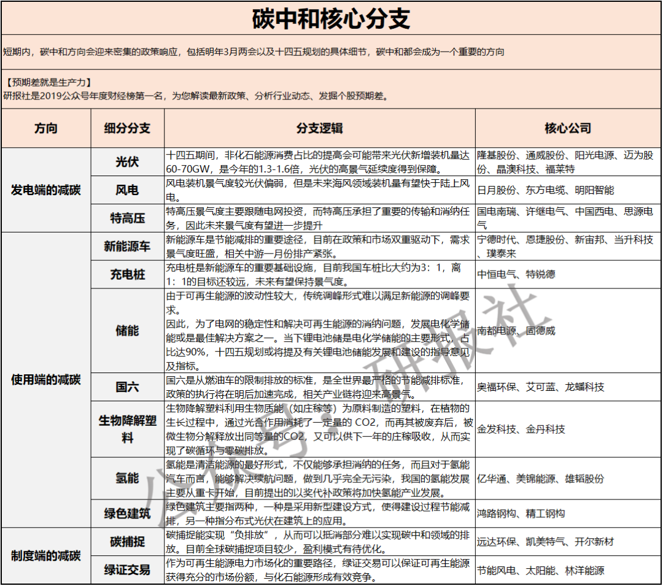This screenshot has width=663, height=586.
Task: Click companies cell 南都电源、固德威
Action: coord(568,330)
